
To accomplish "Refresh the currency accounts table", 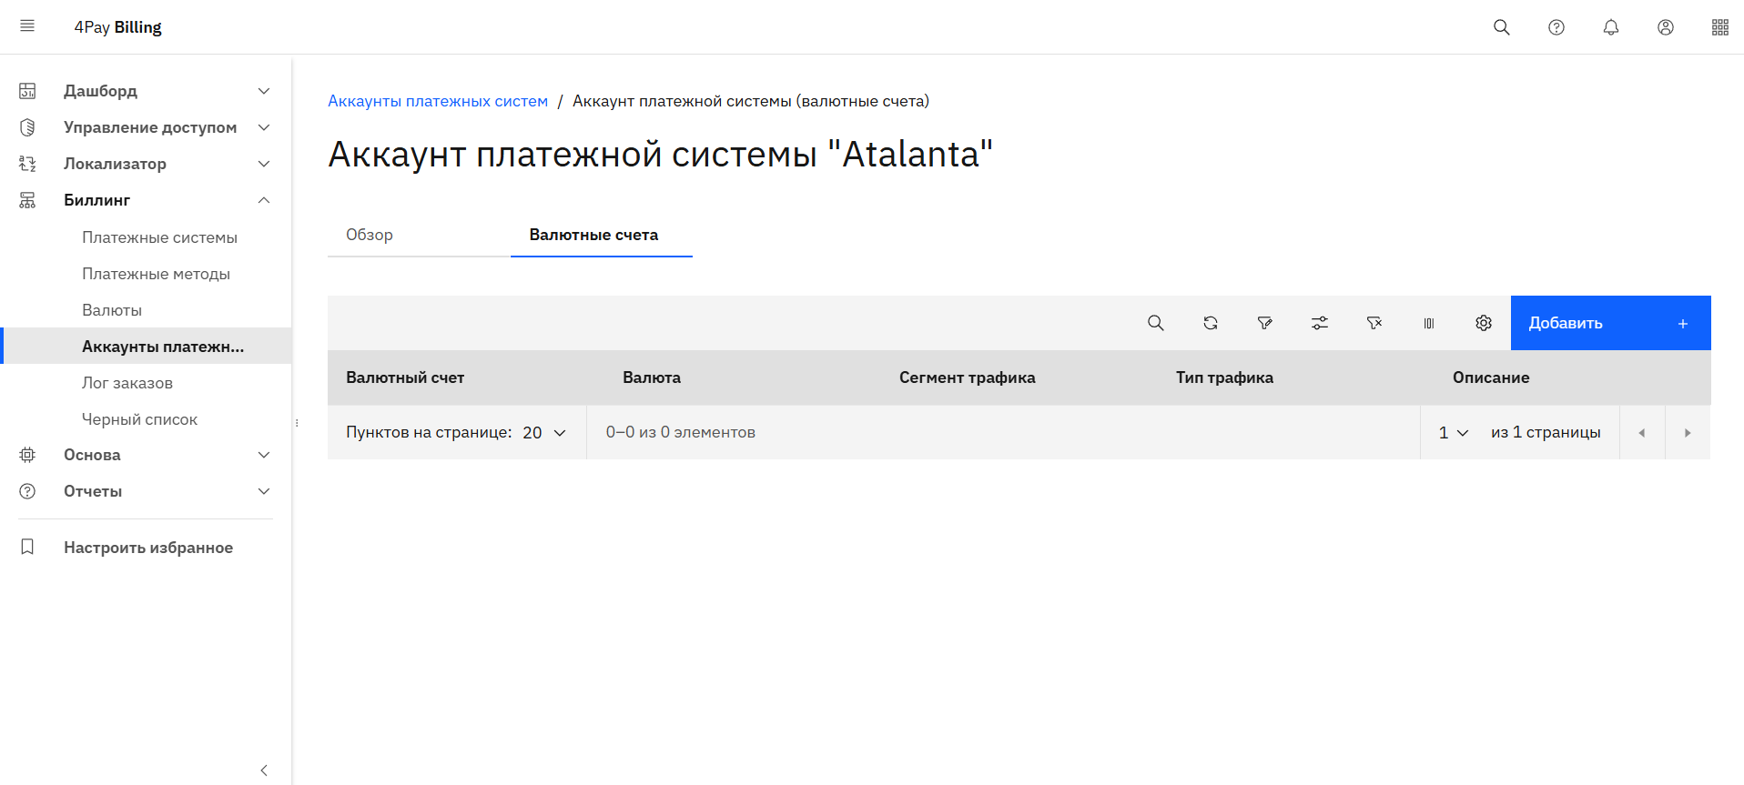I will [1210, 323].
